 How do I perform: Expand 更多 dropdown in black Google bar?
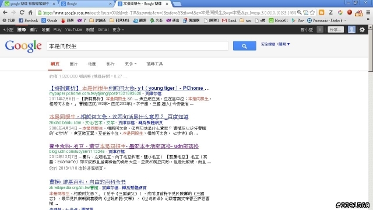tap(118, 30)
